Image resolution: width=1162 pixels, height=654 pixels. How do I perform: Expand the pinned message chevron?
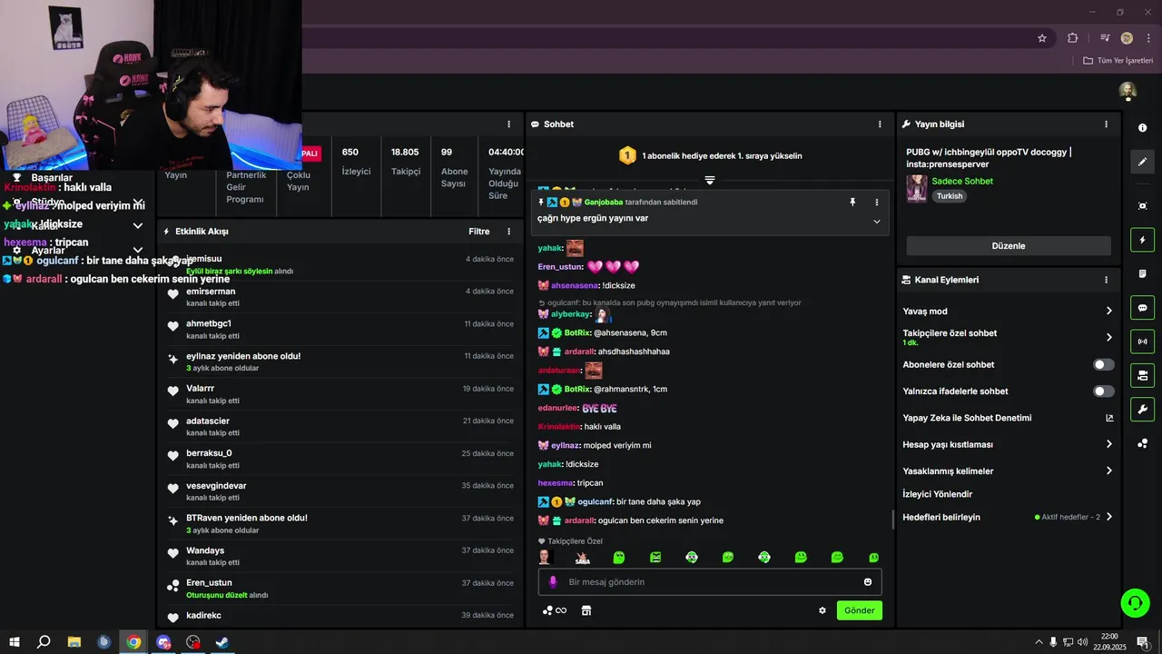click(x=877, y=221)
